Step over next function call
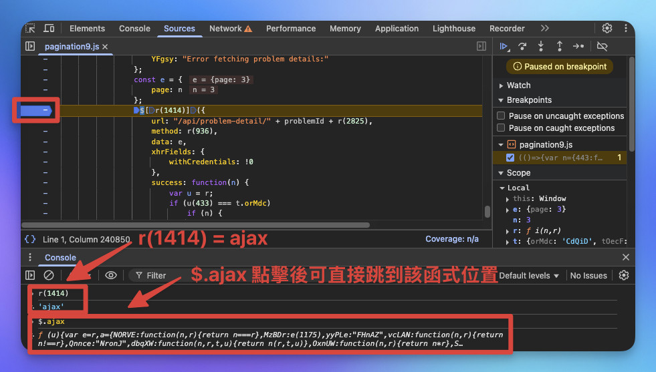The height and width of the screenshot is (372, 656). coord(522,46)
